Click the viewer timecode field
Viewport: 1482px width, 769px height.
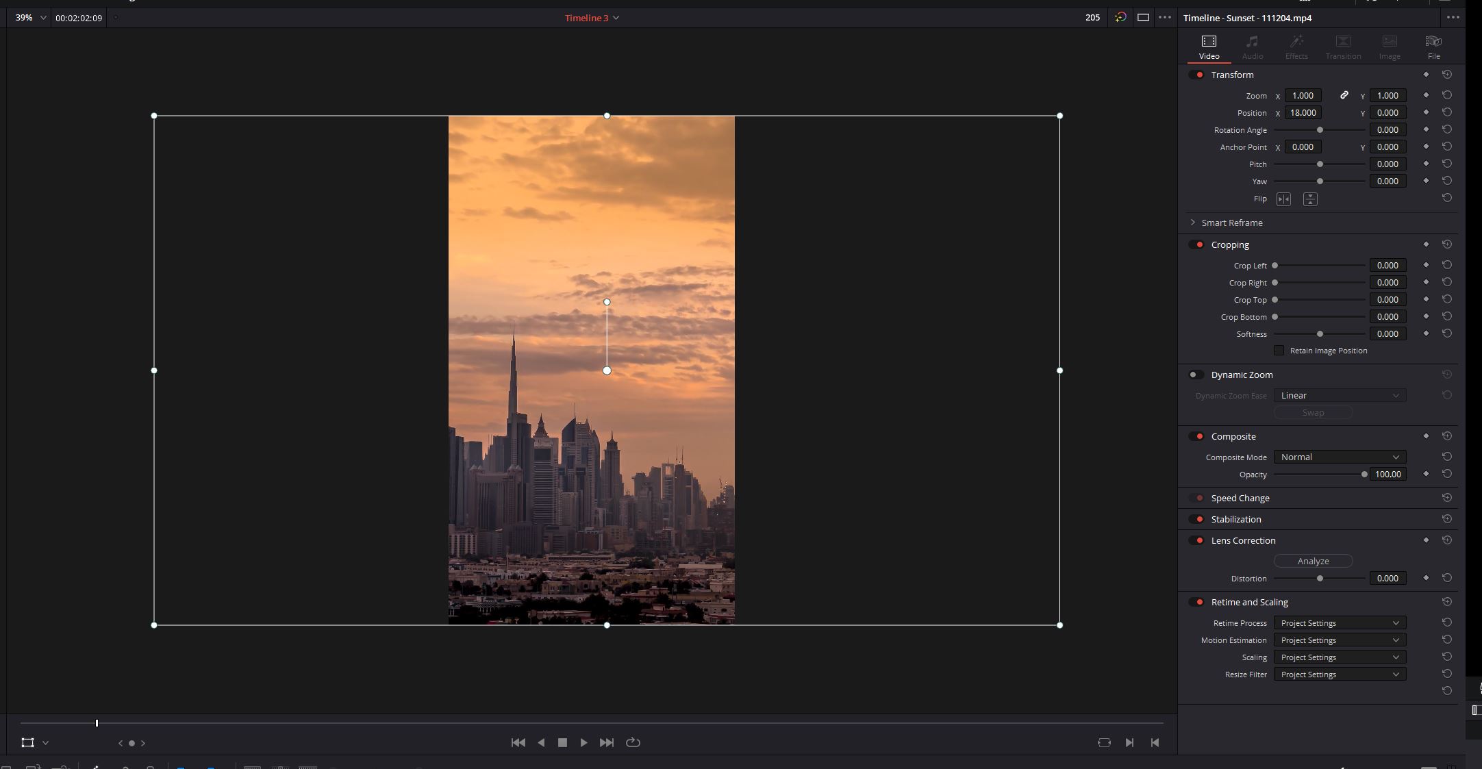79,18
